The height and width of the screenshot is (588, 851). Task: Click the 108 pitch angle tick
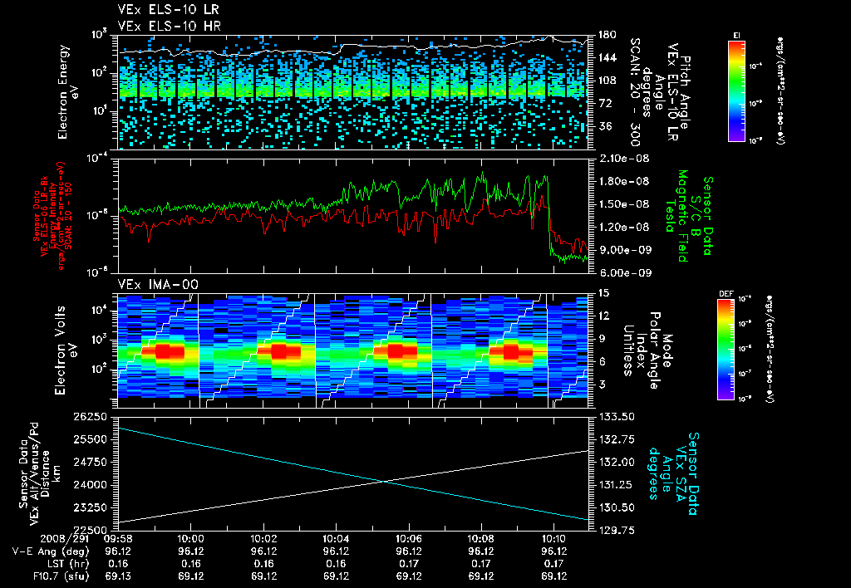(x=608, y=81)
